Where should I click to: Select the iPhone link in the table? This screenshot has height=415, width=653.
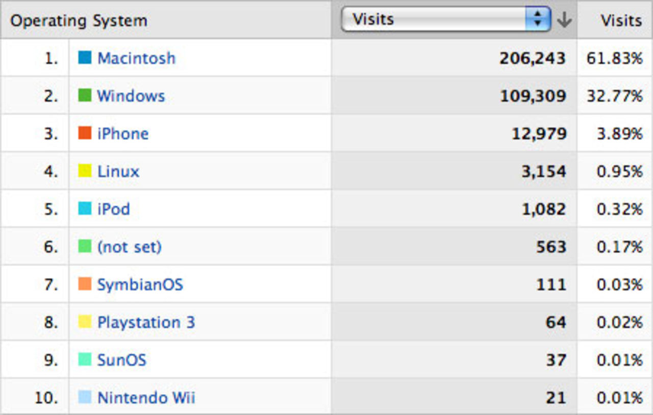(123, 134)
